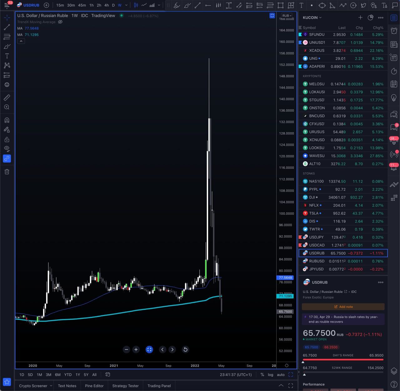
Task: Select the ruler measure tool
Action: (x=7, y=98)
